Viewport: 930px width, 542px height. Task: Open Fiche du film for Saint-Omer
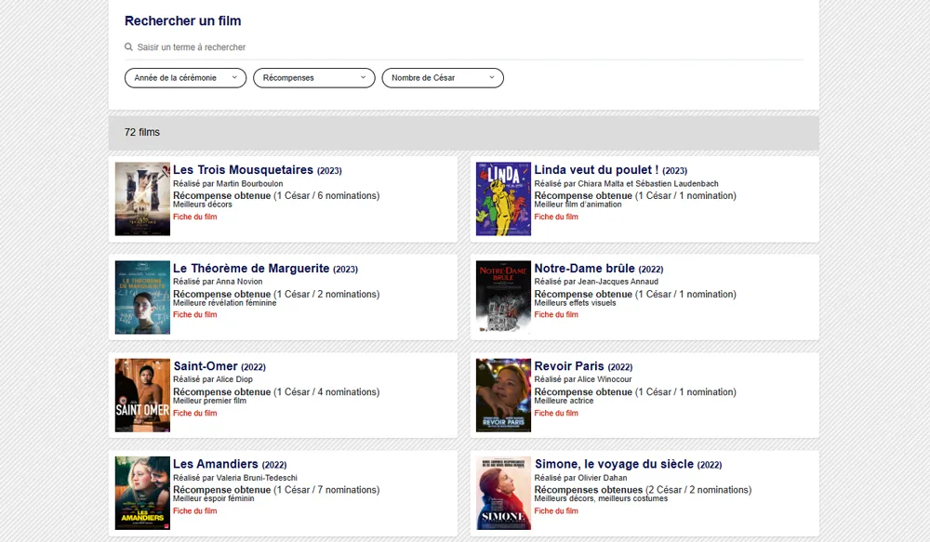pyautogui.click(x=194, y=414)
